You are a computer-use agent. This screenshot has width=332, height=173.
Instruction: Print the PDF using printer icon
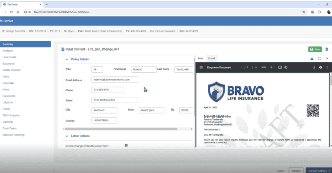click(320, 68)
